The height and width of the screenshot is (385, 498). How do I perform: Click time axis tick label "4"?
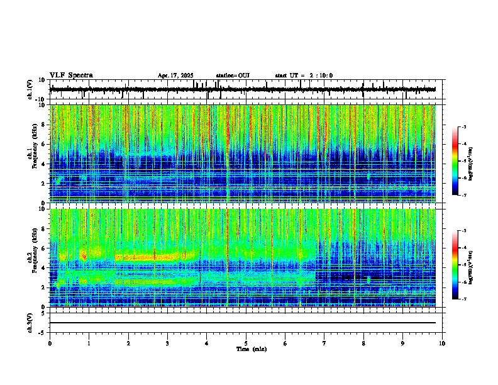click(x=207, y=343)
